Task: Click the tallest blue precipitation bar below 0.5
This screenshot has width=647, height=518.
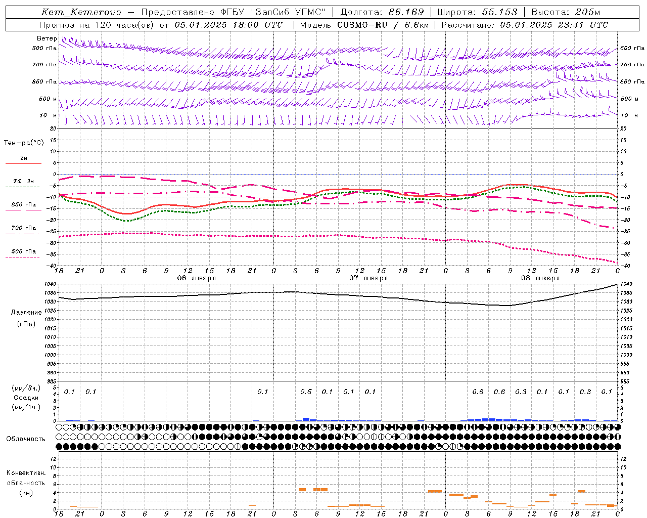Action: 306,419
